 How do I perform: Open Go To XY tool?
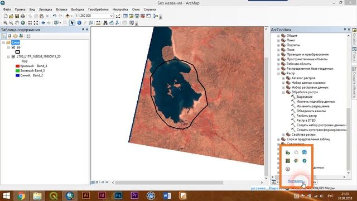tap(117, 23)
